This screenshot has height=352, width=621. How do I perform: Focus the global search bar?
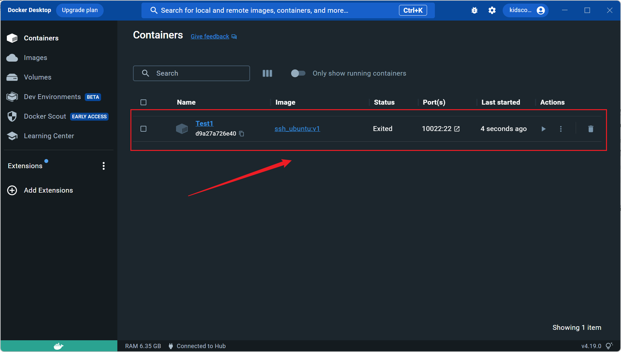pos(288,10)
